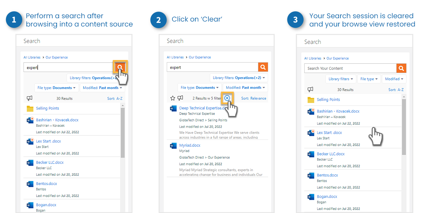Open Bentos.docx link in panel 1

pyautogui.click(x=46, y=184)
